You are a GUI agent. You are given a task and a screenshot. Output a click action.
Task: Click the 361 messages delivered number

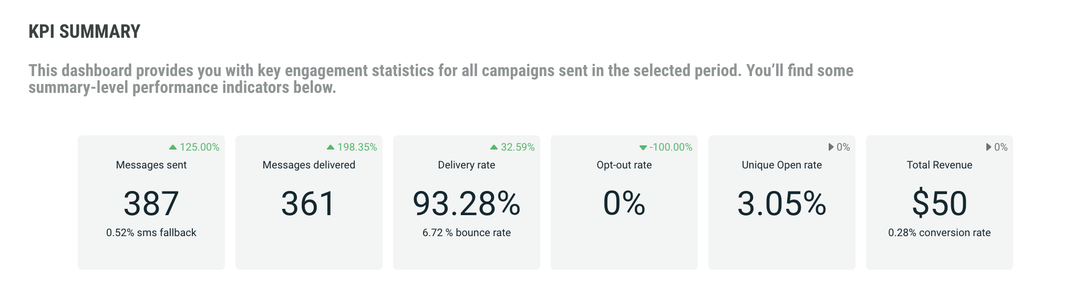coord(308,204)
